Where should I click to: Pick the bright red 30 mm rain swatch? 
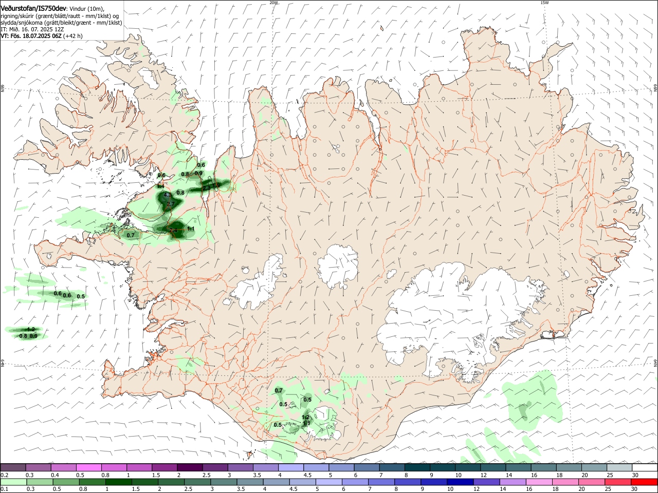click(644, 482)
